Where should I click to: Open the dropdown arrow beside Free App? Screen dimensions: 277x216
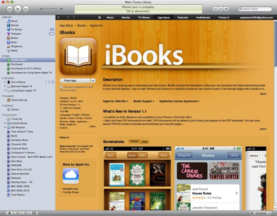(x=93, y=80)
